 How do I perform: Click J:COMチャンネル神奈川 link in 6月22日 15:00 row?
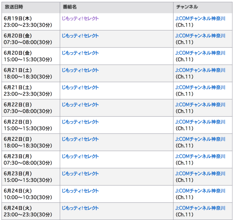200,122
